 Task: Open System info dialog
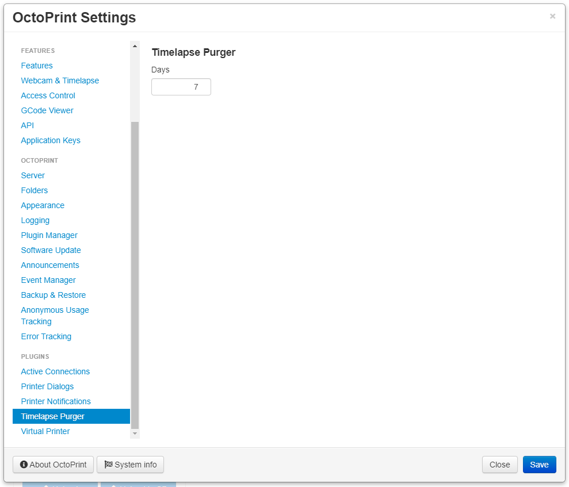[x=130, y=465]
